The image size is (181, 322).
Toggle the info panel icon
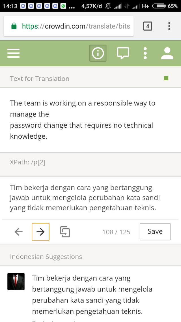98,53
